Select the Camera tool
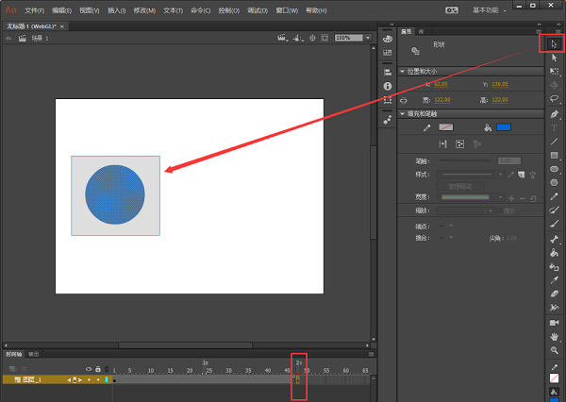Screen dimensions: 566x402 [554, 322]
